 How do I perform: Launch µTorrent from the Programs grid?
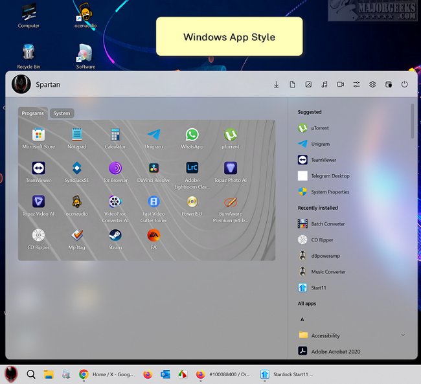coord(231,139)
